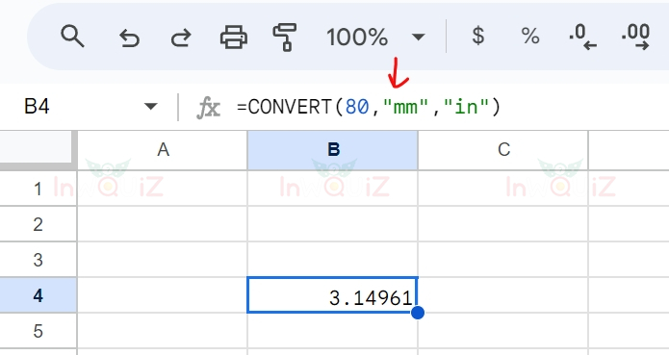The image size is (669, 355).
Task: Redo the last action
Action: coord(181,38)
